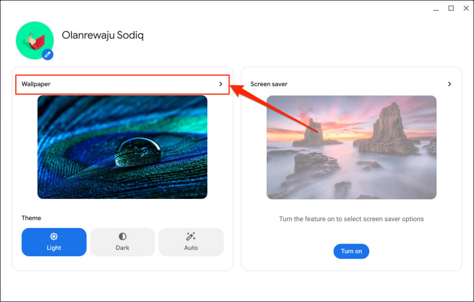Screen dimensions: 474x302
Task: Switch theme using the Light label
Action: coord(54,248)
